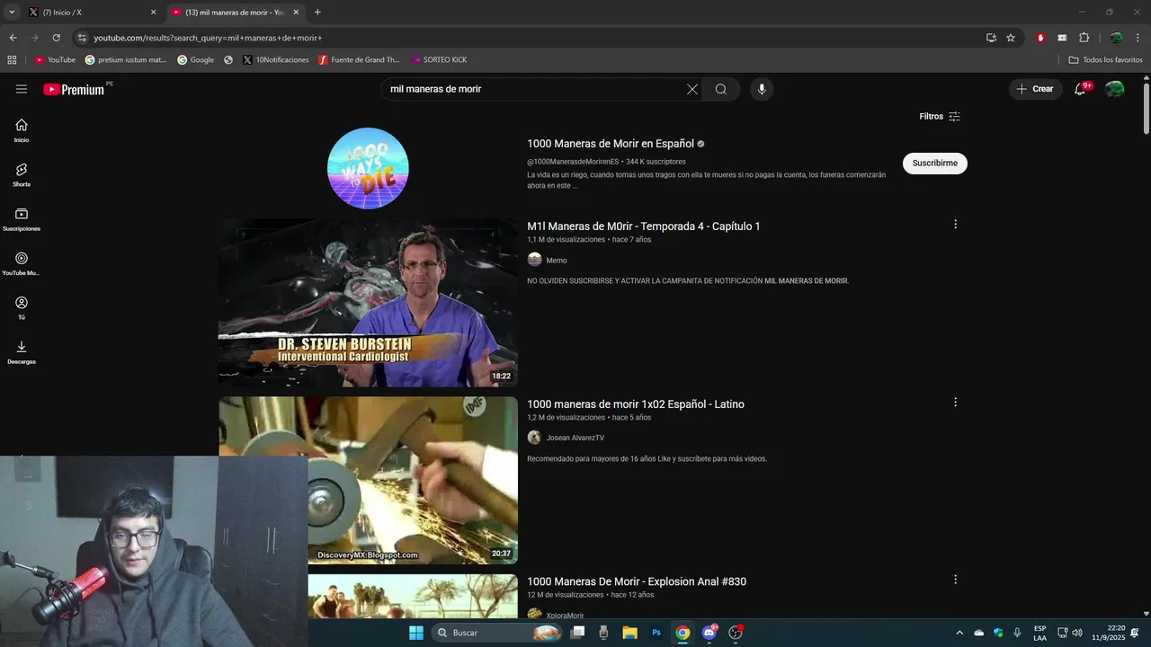Open Photoshop from the taskbar
The width and height of the screenshot is (1151, 647).
click(656, 633)
